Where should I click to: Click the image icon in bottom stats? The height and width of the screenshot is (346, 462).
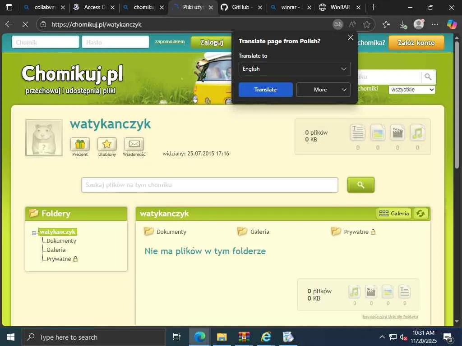tap(388, 291)
